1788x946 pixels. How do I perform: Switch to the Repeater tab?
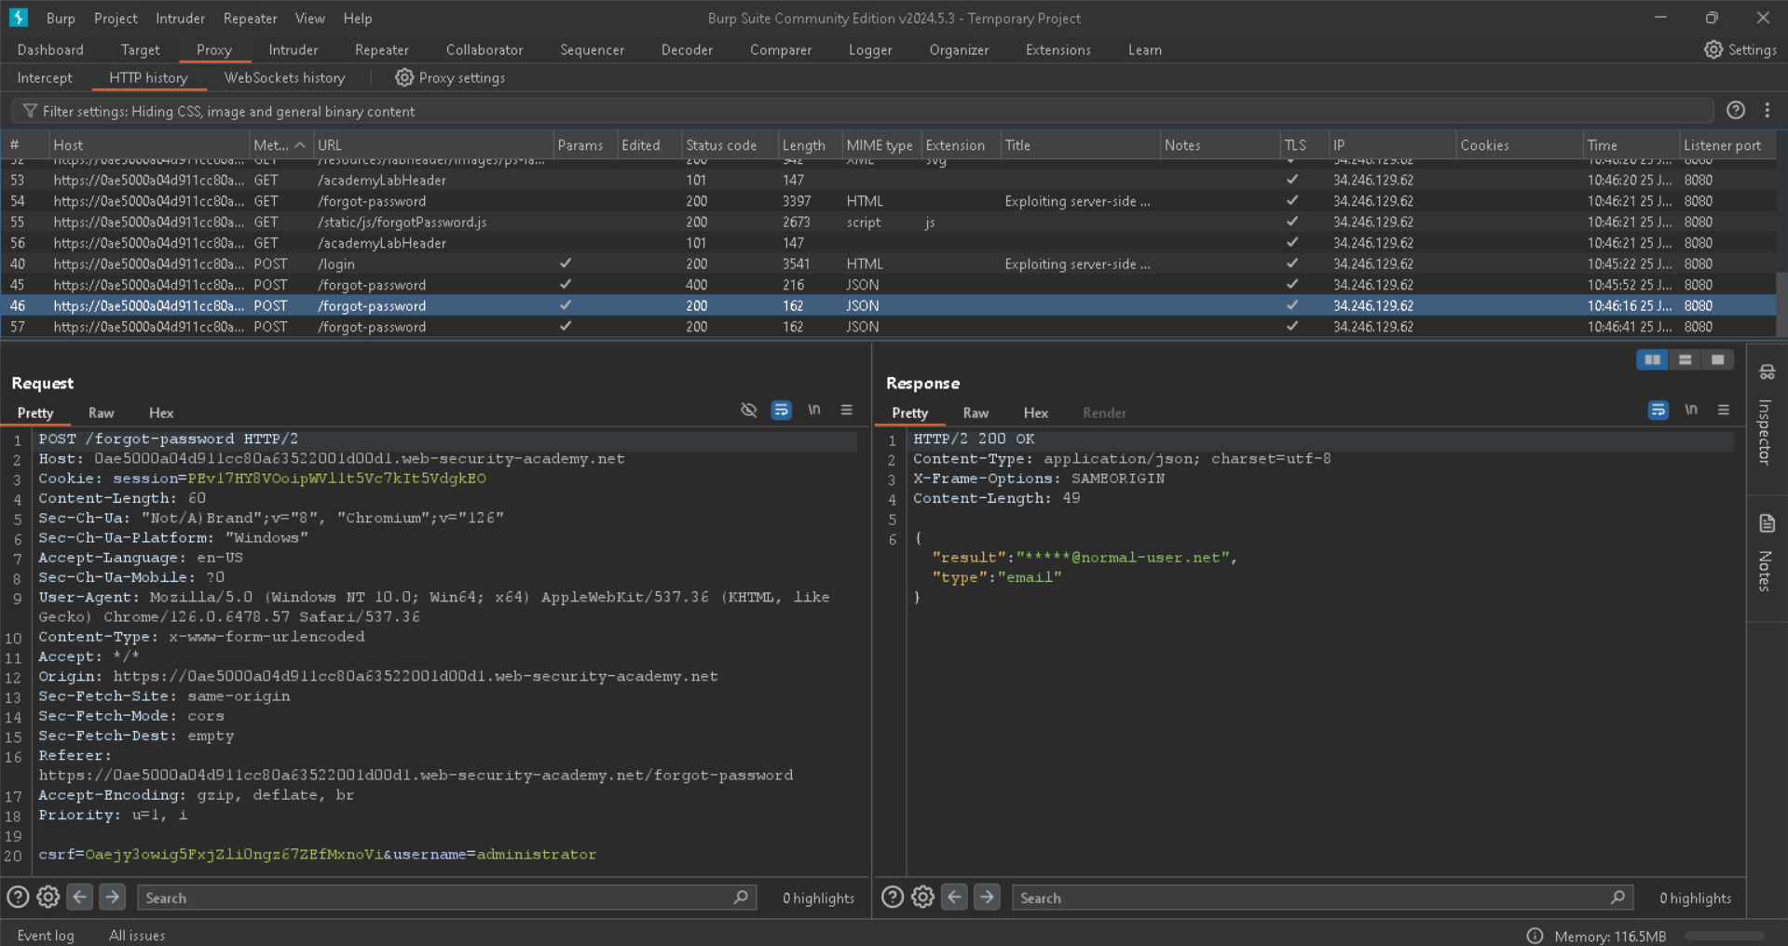381,50
